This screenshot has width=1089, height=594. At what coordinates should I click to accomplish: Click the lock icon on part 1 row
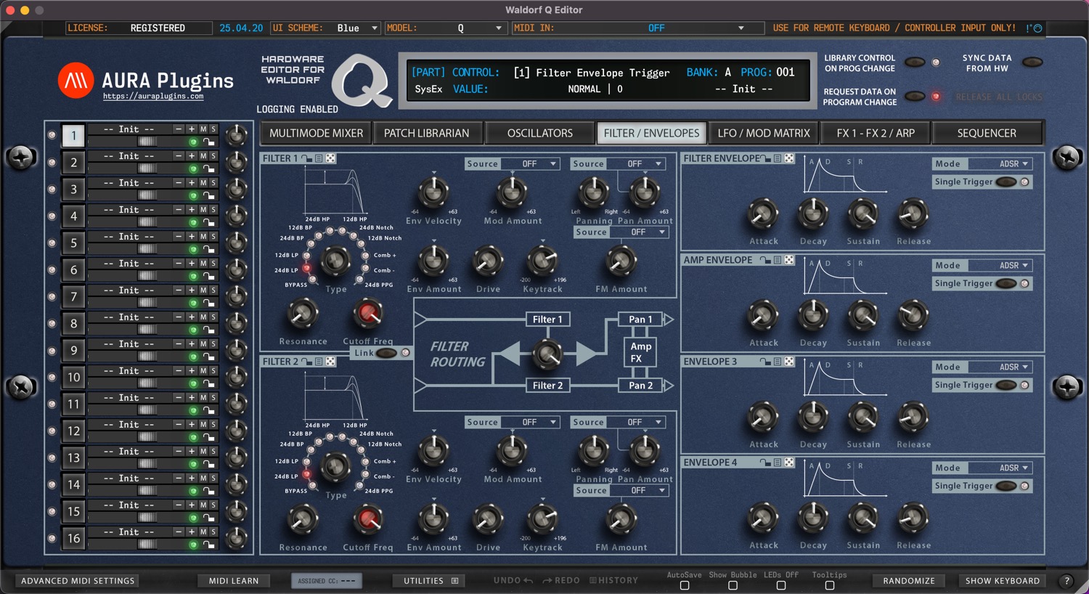coord(208,142)
